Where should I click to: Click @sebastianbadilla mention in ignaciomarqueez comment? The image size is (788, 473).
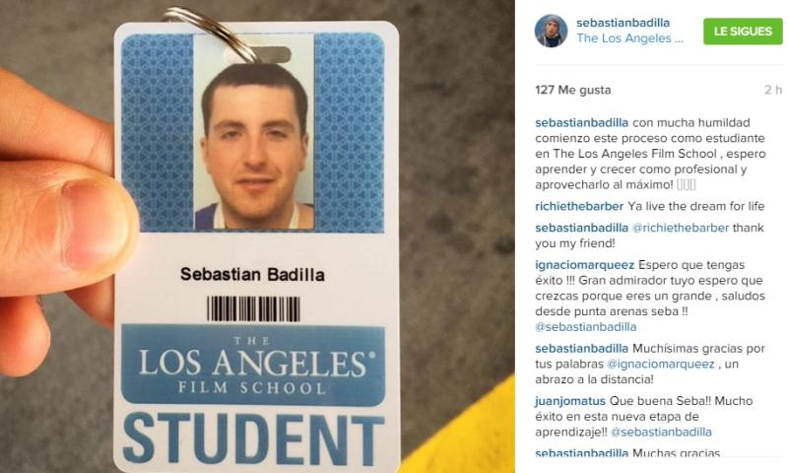tap(585, 327)
